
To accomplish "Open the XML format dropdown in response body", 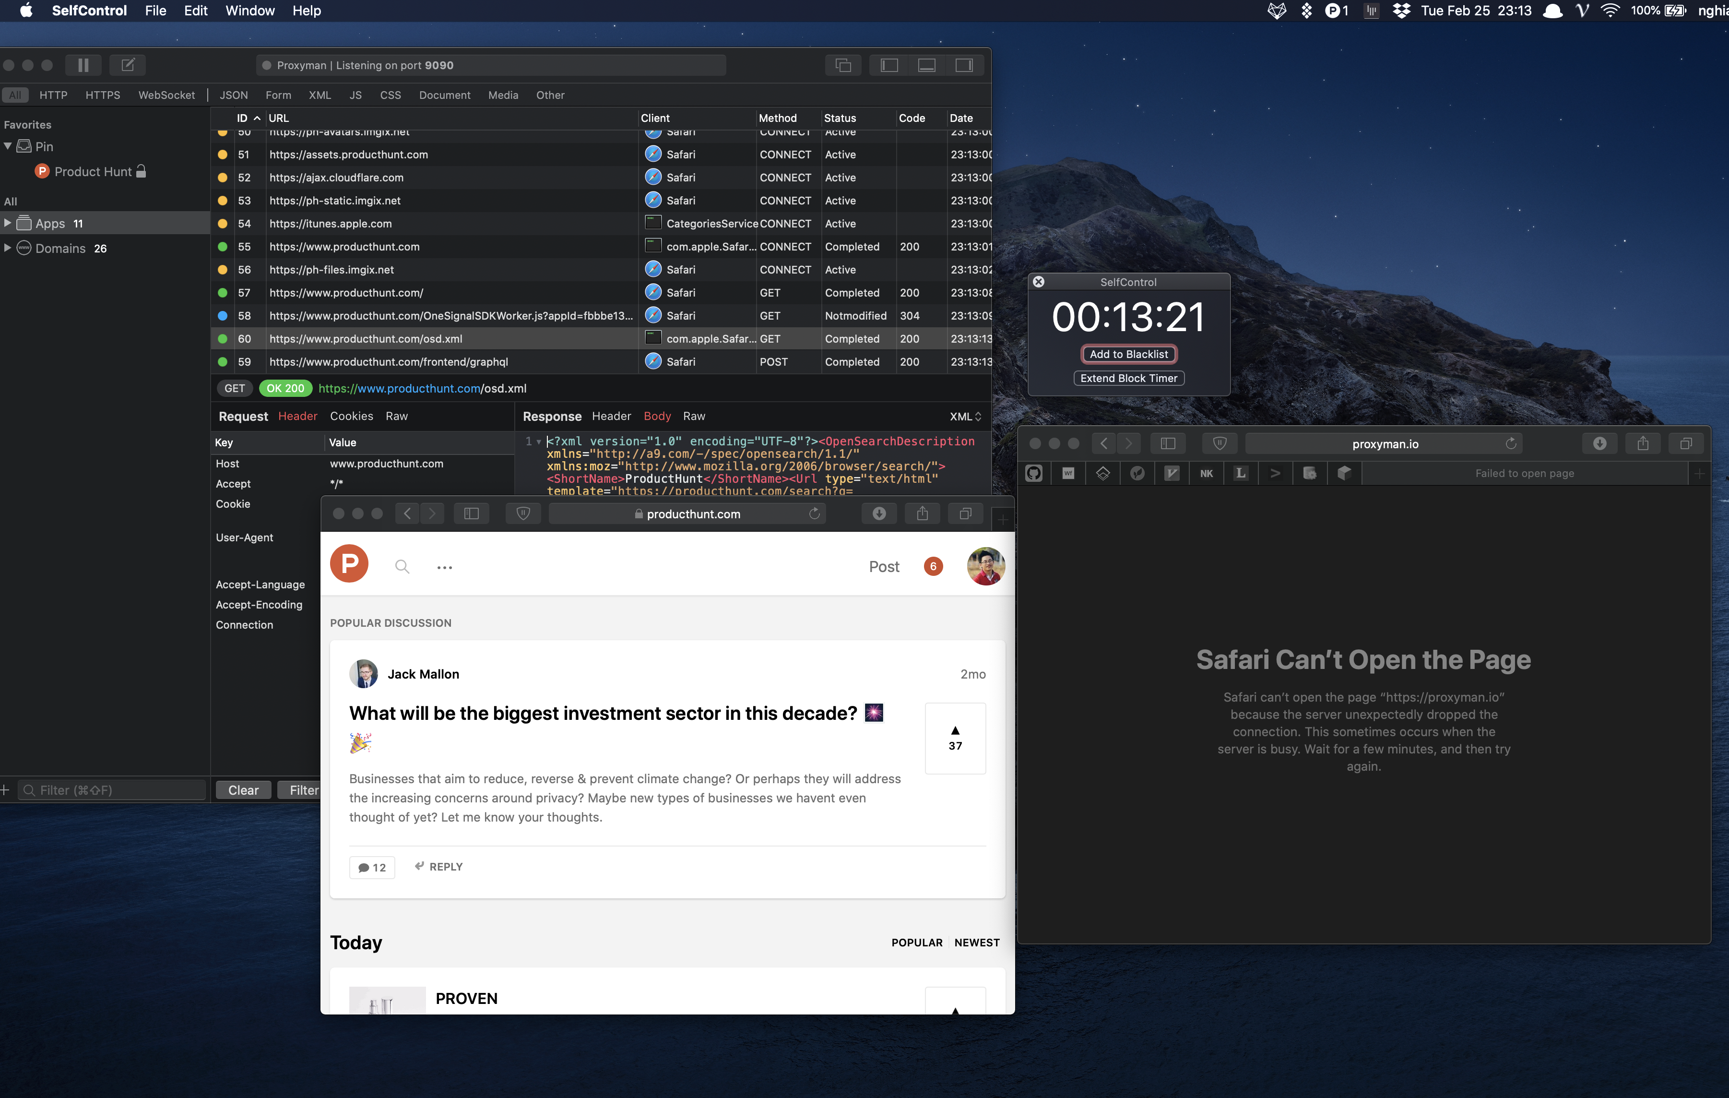I will pos(964,417).
